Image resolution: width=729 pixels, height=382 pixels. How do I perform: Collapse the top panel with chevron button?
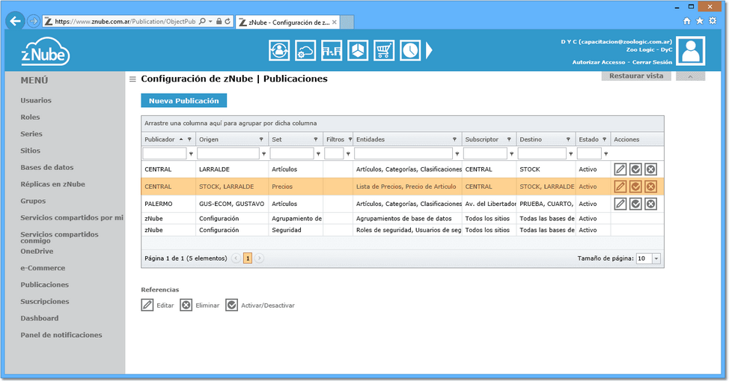click(690, 76)
